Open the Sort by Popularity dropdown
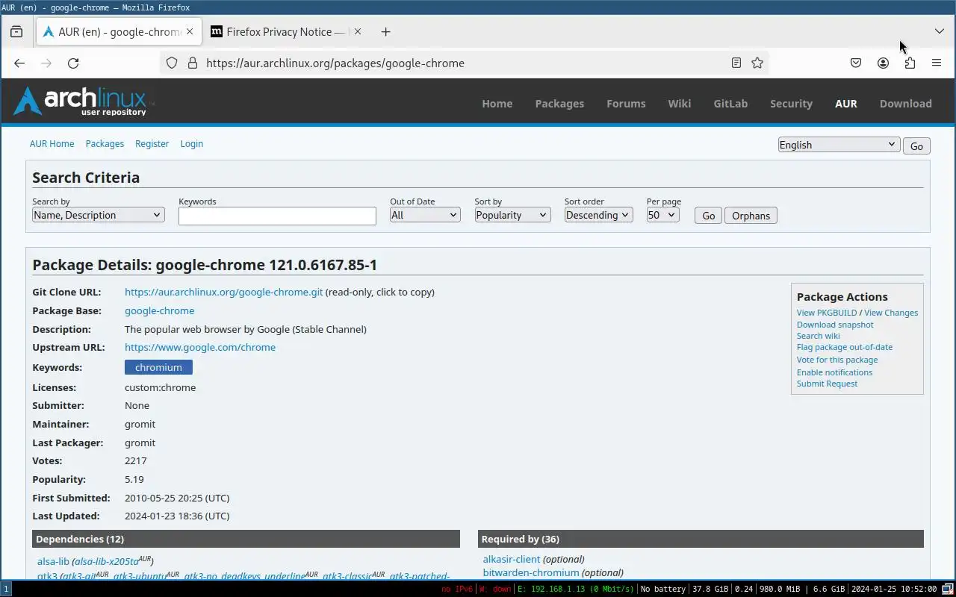956x597 pixels. point(512,215)
